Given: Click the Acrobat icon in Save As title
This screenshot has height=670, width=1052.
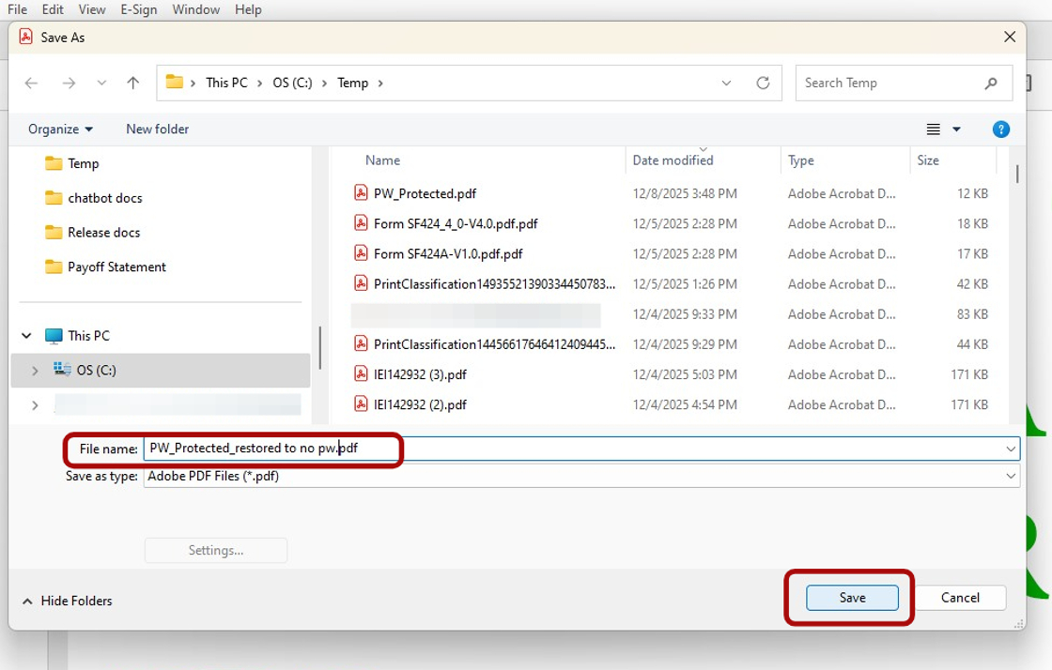Looking at the screenshot, I should (x=25, y=37).
